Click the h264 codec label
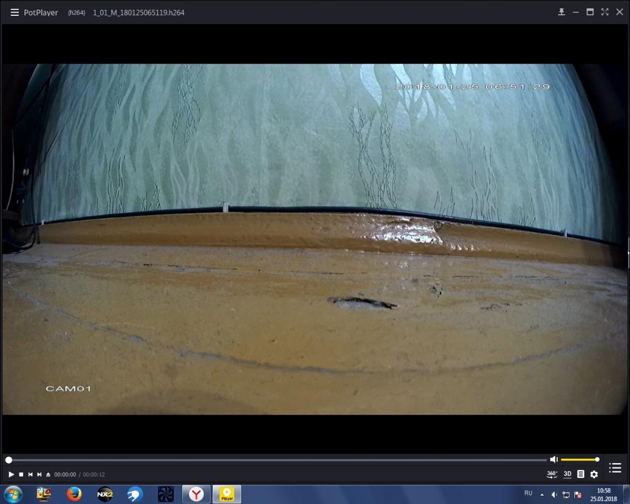The image size is (630, 504). tap(77, 13)
